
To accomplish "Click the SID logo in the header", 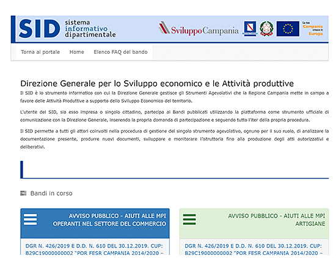I will pyautogui.click(x=40, y=29).
